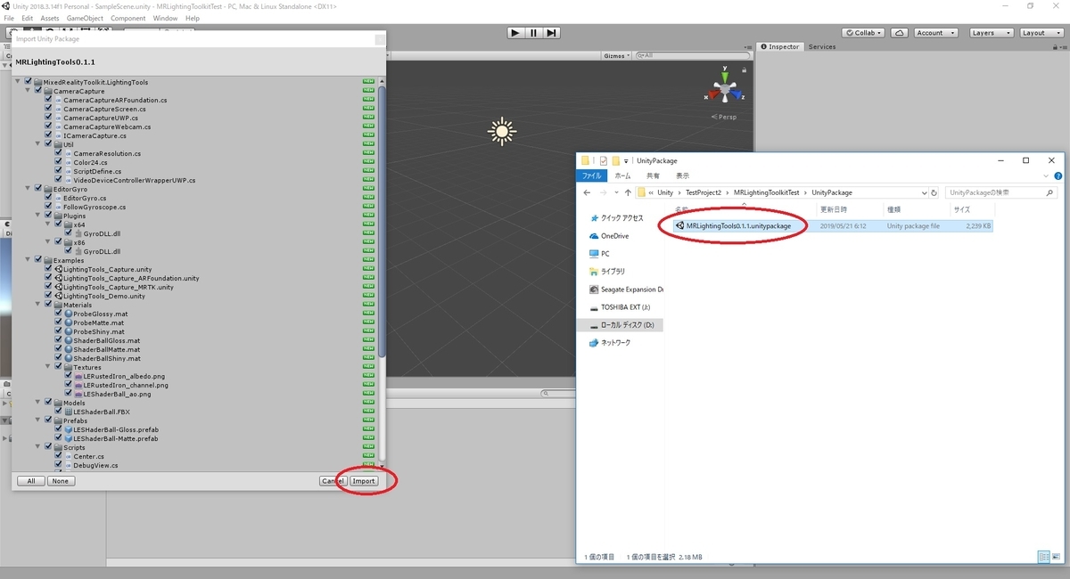Viewport: 1070px width, 579px height.
Task: Click the None button
Action: pos(61,481)
